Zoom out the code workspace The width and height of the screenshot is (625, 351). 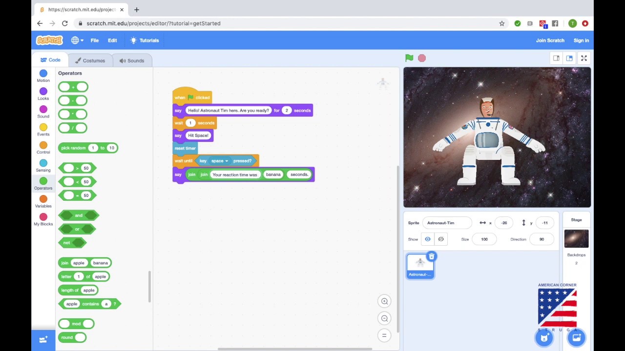point(384,318)
